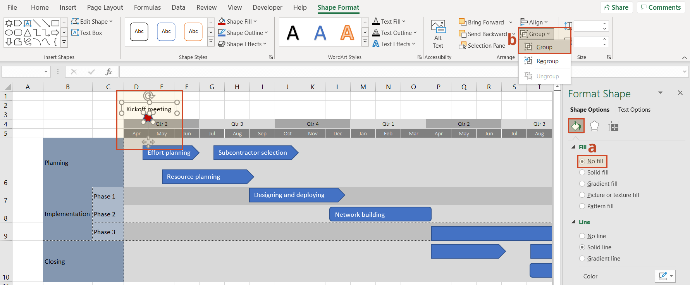Screen dimensions: 690x285
Task: Click the Text Box tool
Action: point(86,33)
